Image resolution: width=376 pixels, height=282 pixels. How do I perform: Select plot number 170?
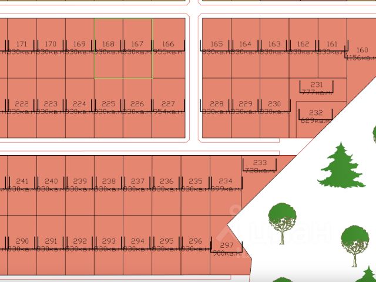point(51,44)
